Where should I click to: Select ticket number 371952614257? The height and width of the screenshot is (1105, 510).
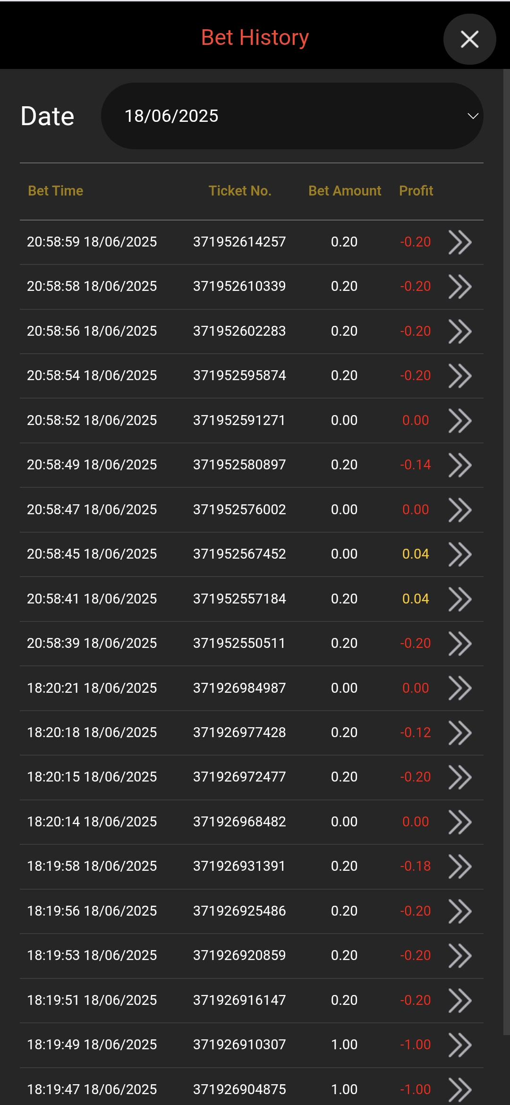239,242
